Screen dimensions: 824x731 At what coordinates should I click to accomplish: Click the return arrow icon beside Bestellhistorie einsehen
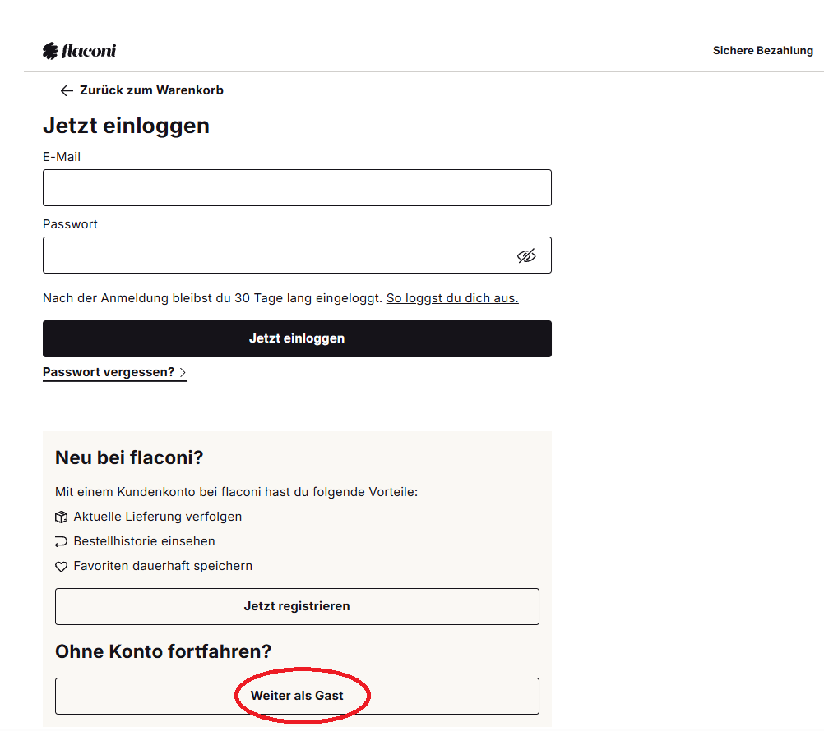[x=61, y=541]
